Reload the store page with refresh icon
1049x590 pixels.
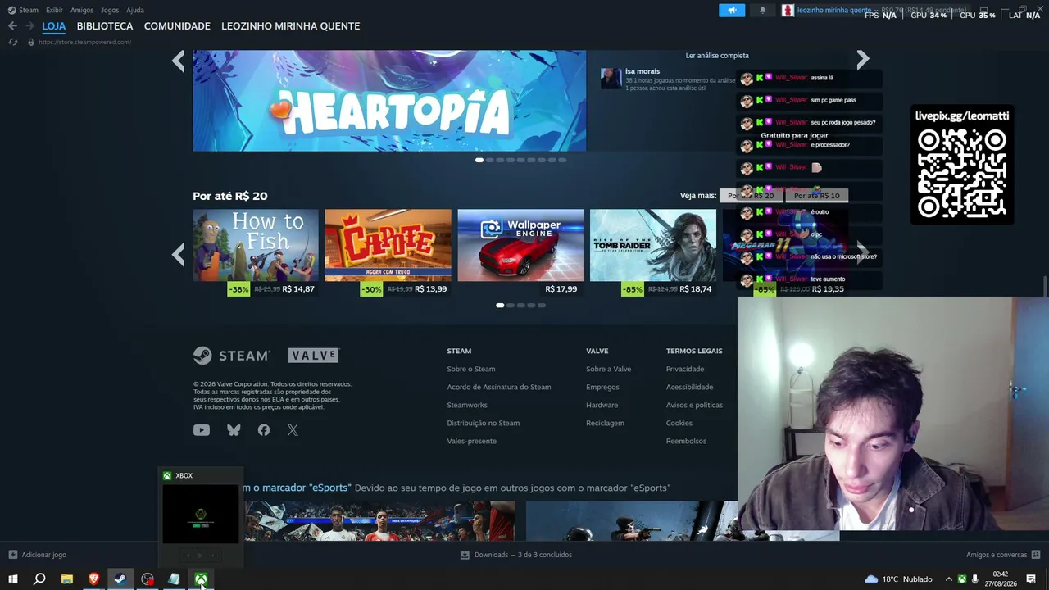(13, 42)
